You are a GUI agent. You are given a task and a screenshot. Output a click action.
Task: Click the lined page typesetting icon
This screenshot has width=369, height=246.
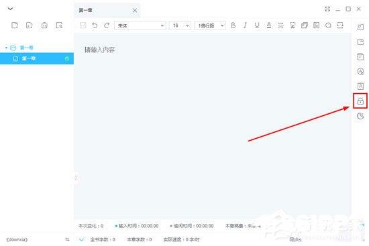tap(316, 25)
